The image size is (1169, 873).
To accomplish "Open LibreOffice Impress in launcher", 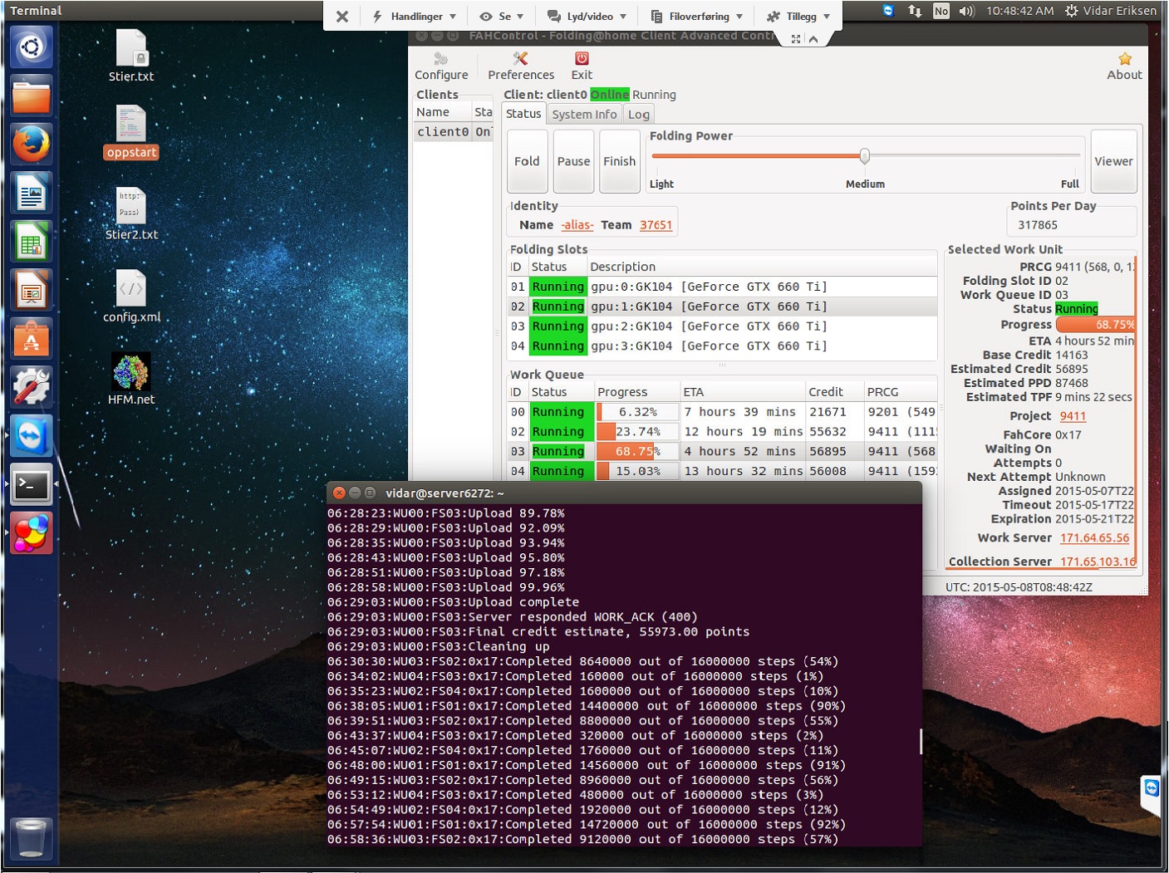I will pos(32,291).
